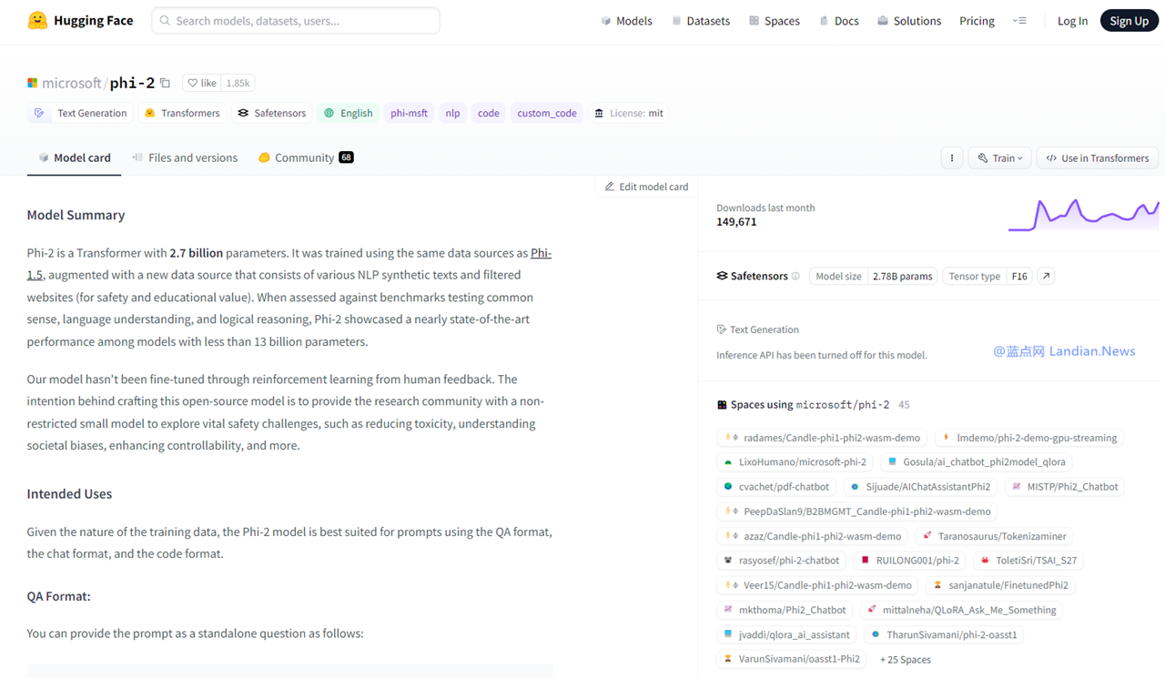Open jvaddi/qlora_ai_assistant space
Viewport: 1165px width, 678px height.
point(787,634)
